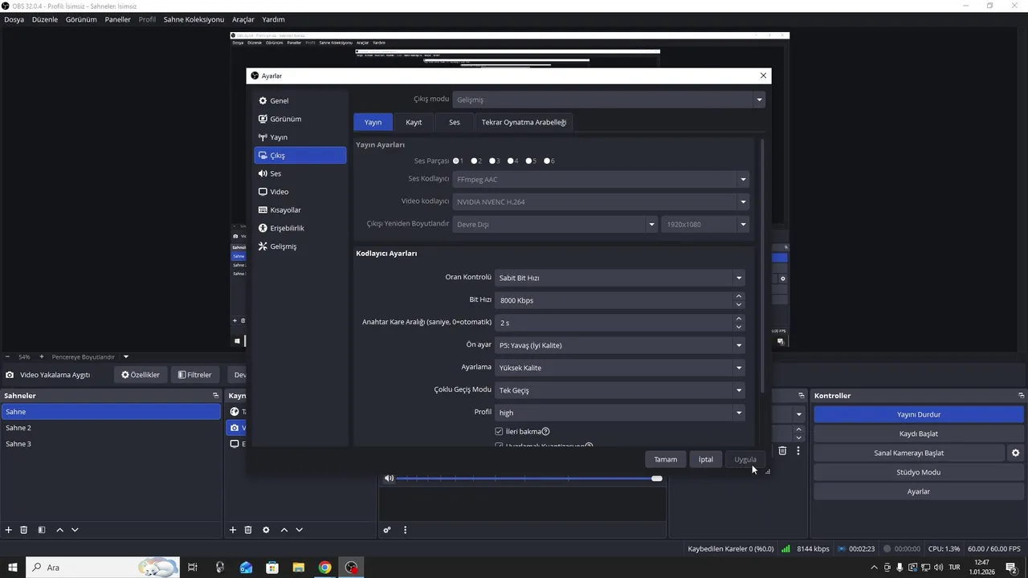This screenshot has height=578, width=1028.
Task: Switch to Tekrar Oynatma Arabelleği tab
Action: pos(524,122)
